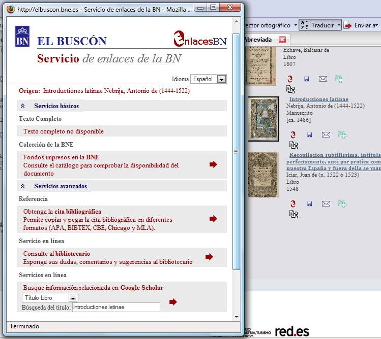Click the red arrow for Fondos impresos en la BNE
This screenshot has height=339, width=381.
pos(213,164)
